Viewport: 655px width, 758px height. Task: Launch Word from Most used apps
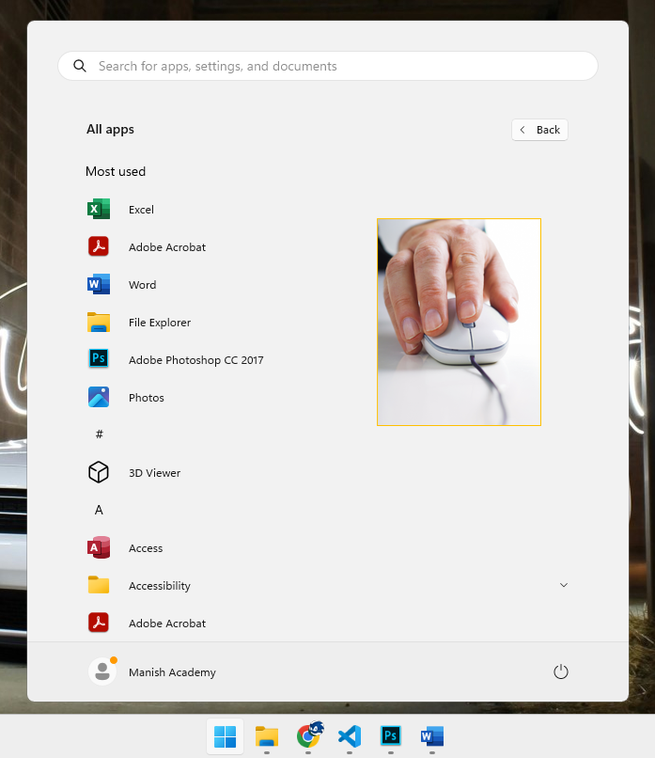coord(142,285)
